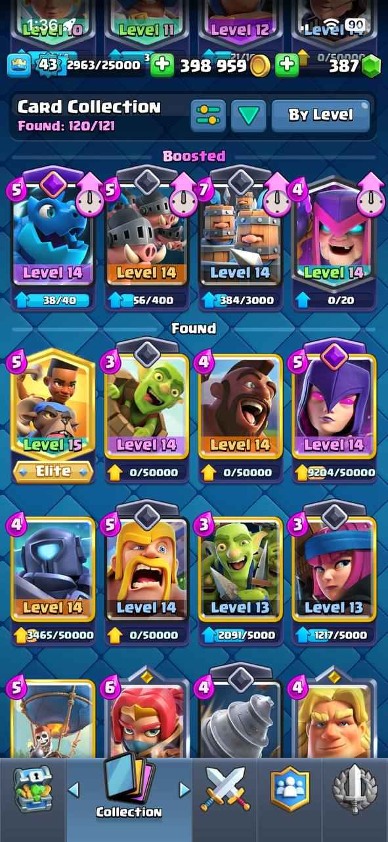
Task: Tap green plus button next to gold
Action: click(163, 65)
